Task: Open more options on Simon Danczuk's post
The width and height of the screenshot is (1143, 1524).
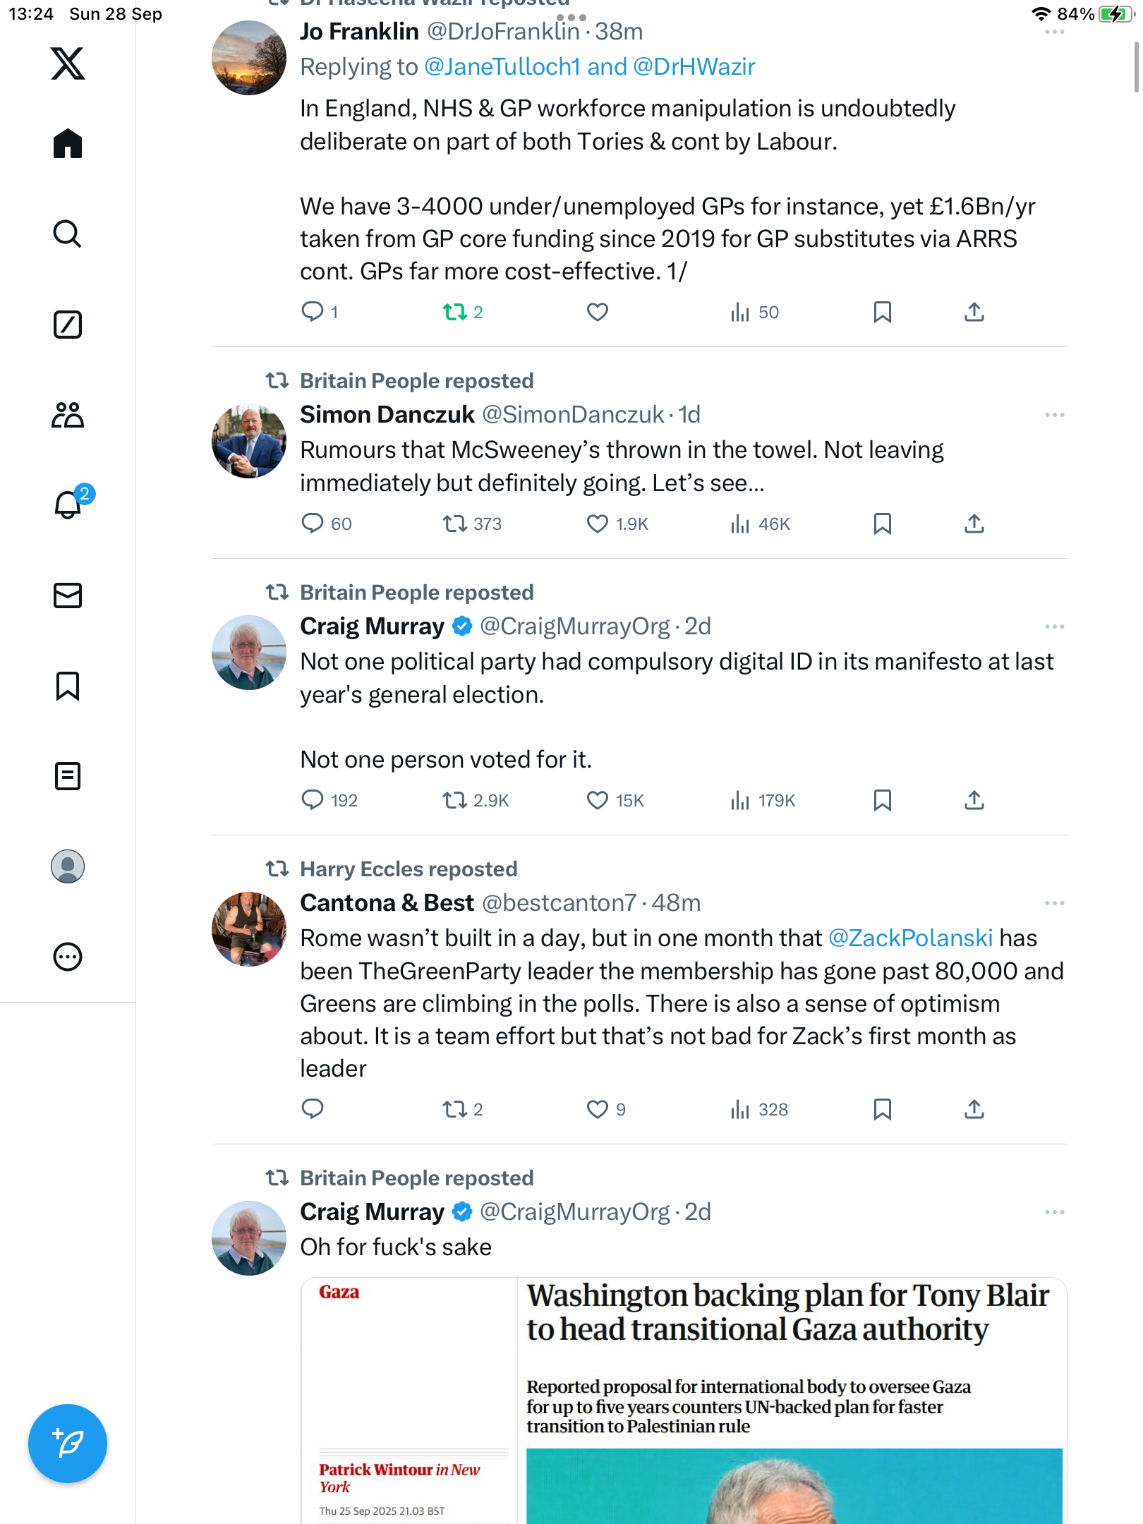Action: (x=1054, y=415)
